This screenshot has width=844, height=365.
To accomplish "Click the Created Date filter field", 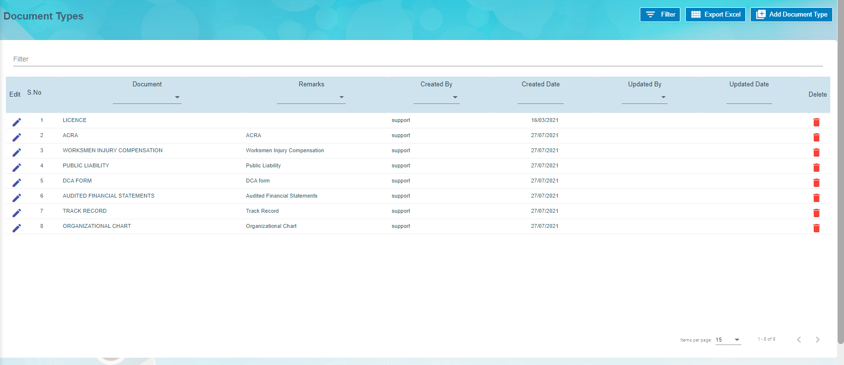I will click(540, 98).
